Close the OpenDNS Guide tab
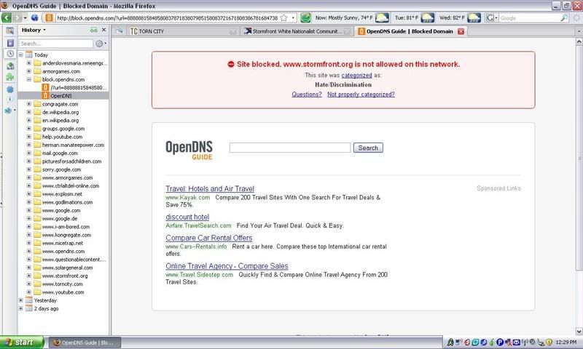The width and height of the screenshot is (583, 349). tap(461, 32)
